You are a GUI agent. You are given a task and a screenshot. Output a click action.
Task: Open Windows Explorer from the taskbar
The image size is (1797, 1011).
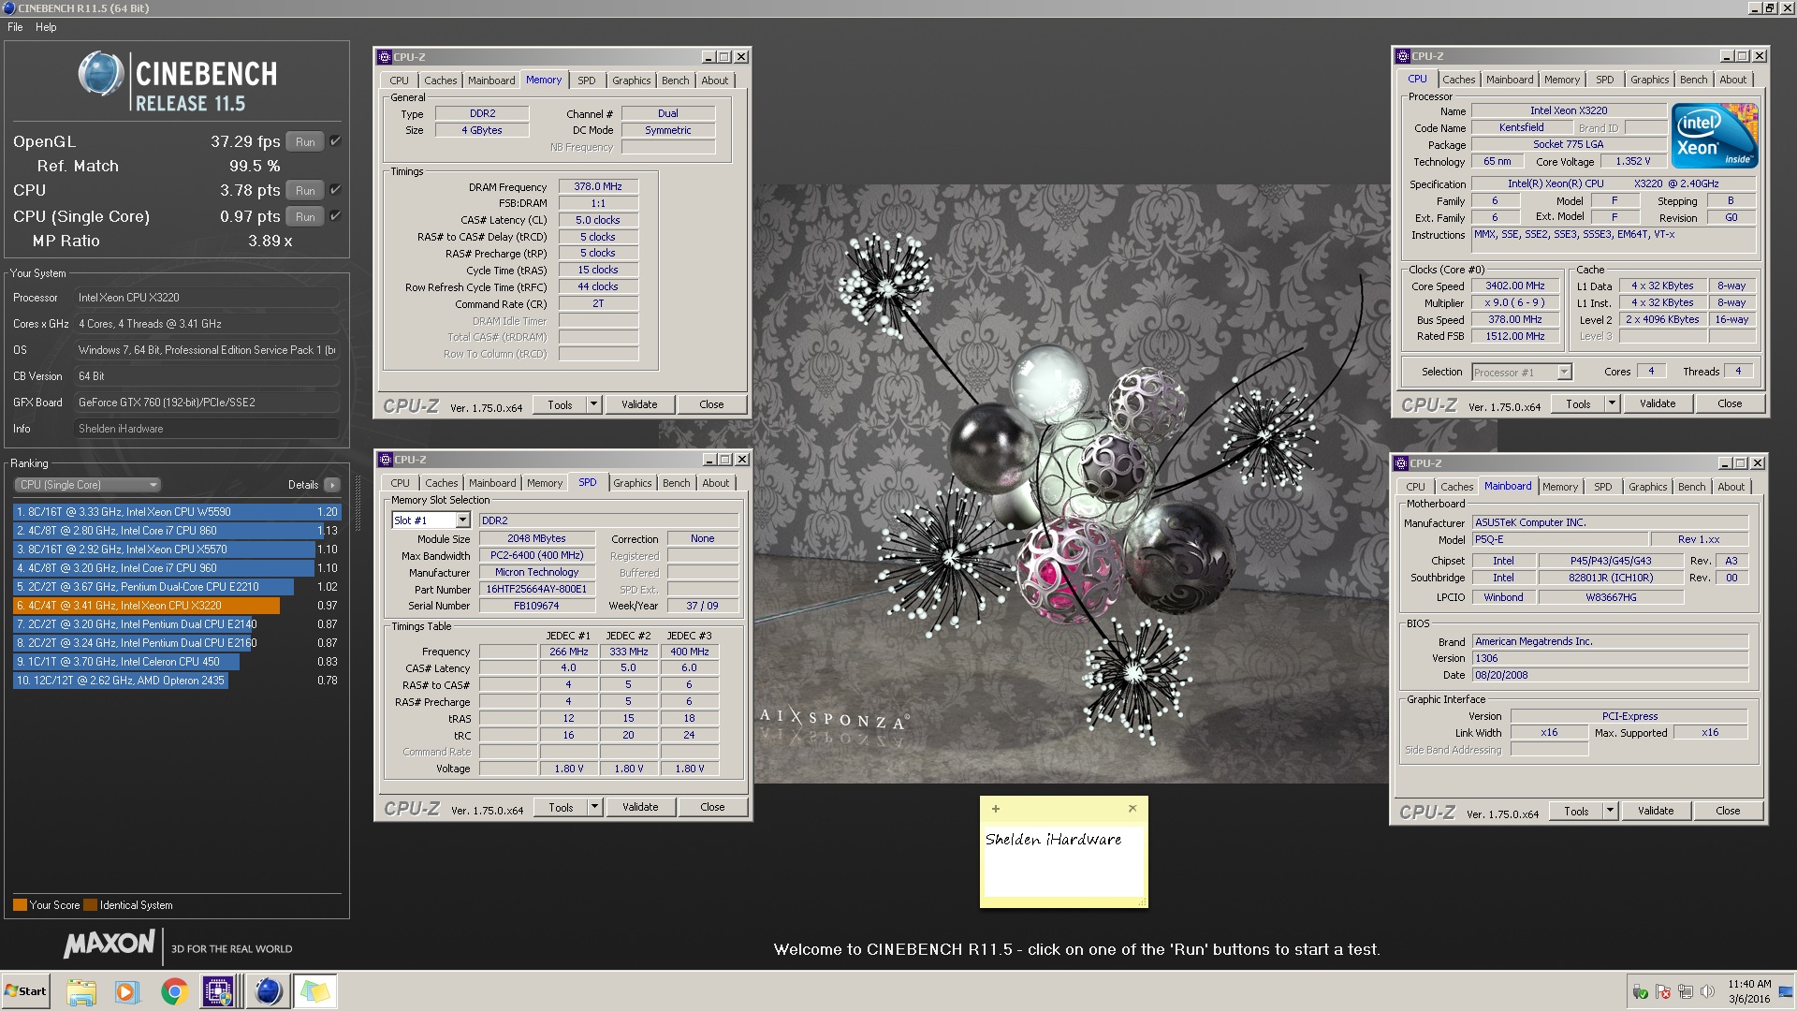(81, 991)
